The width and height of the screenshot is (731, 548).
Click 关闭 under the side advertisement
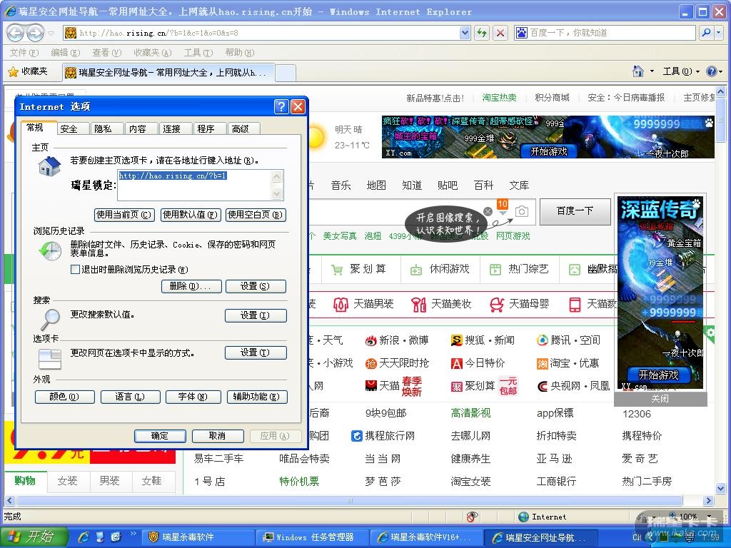660,399
